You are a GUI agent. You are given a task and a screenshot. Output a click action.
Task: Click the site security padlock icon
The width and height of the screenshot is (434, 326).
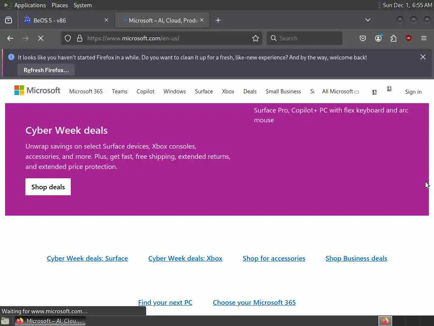80,38
